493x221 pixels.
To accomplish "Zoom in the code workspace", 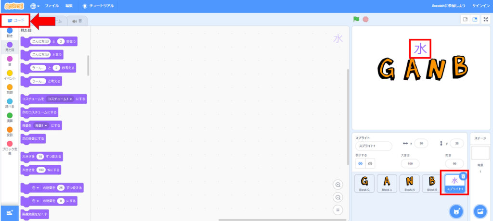I will tap(338, 185).
